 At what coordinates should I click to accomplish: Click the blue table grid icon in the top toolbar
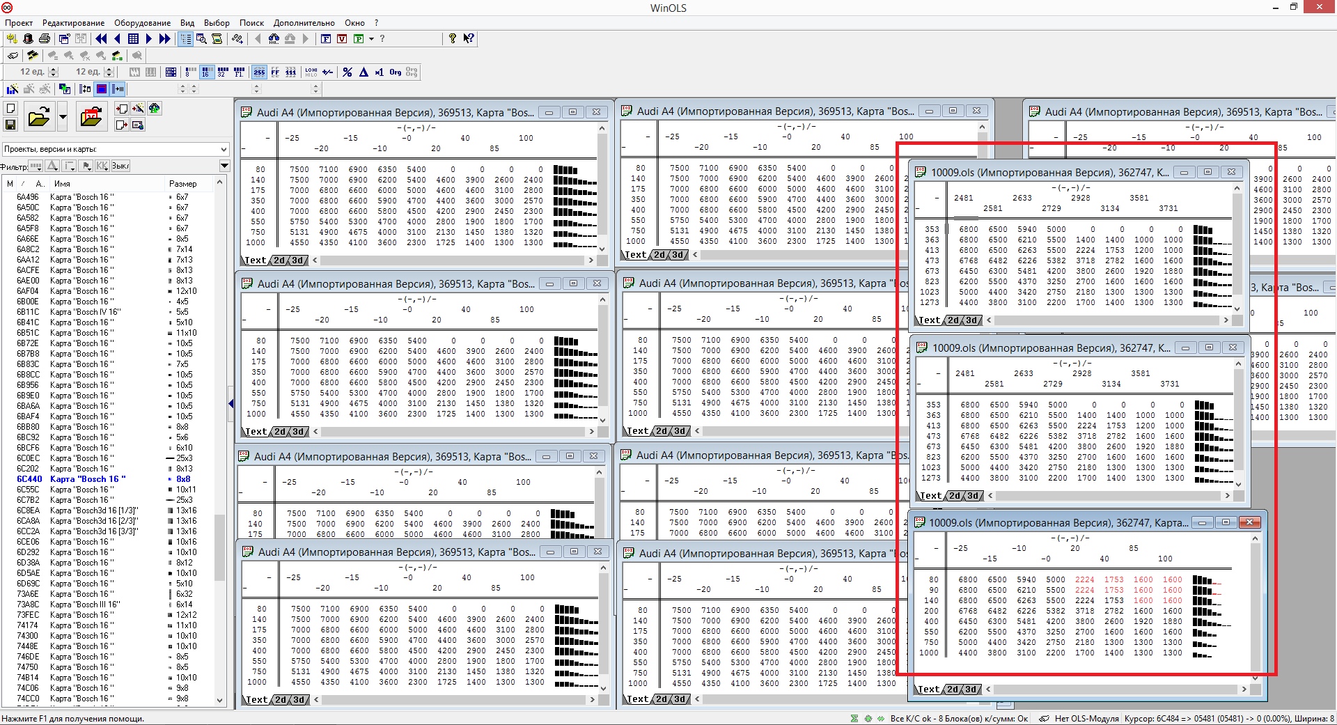(133, 39)
